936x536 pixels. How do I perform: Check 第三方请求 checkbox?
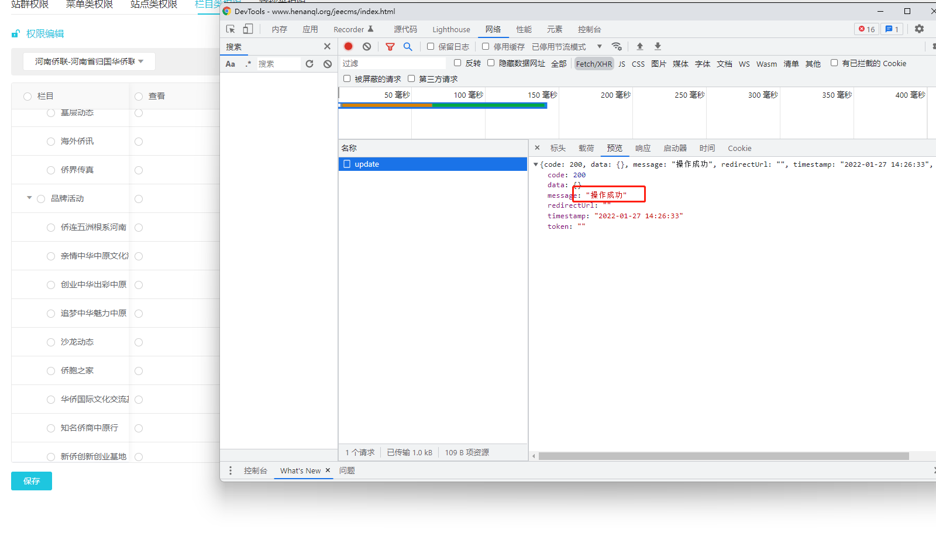pyautogui.click(x=411, y=78)
